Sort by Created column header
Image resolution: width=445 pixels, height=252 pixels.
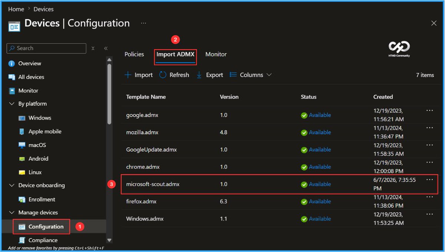click(383, 97)
